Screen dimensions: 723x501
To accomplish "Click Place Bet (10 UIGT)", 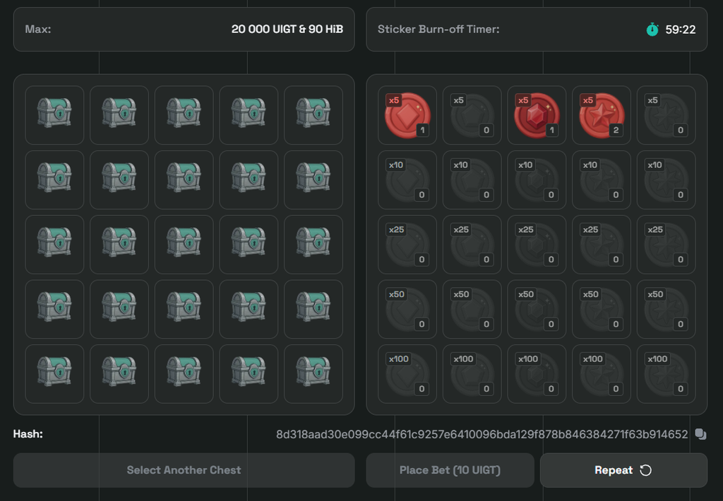I will (450, 470).
